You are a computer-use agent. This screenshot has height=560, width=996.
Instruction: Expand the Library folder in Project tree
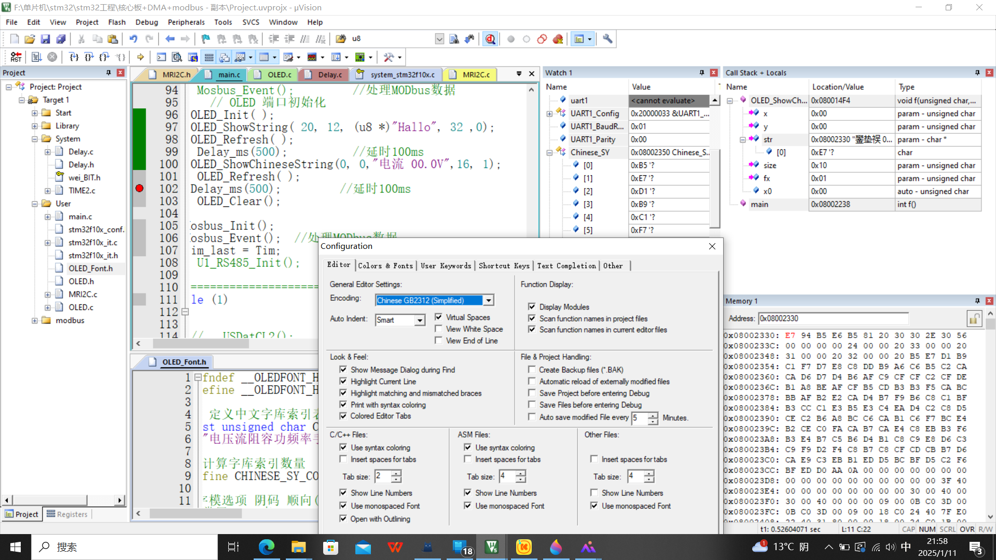click(34, 126)
